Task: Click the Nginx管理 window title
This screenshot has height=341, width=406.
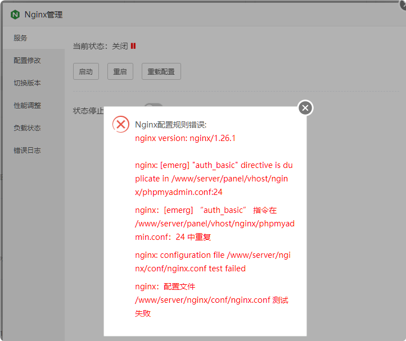Action: [x=43, y=15]
